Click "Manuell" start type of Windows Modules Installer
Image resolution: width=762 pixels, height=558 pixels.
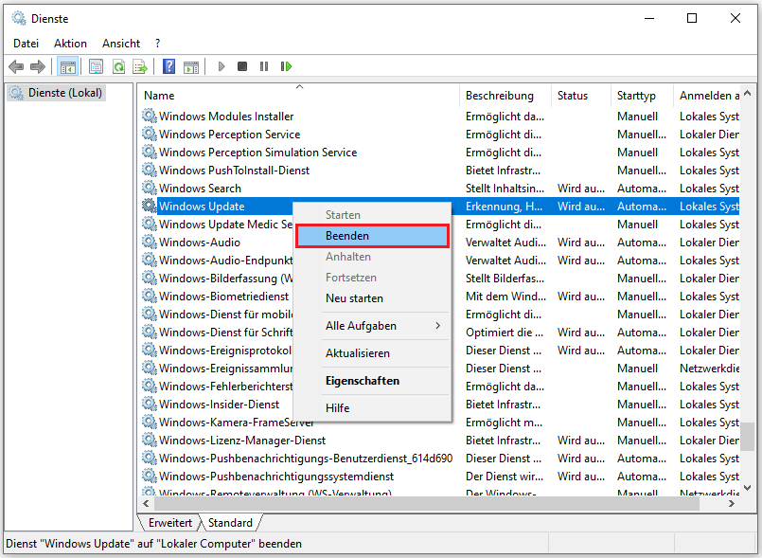(x=638, y=117)
